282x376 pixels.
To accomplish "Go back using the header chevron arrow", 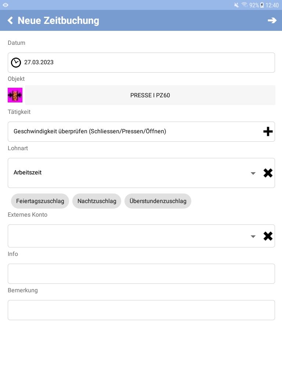I will coord(10,21).
